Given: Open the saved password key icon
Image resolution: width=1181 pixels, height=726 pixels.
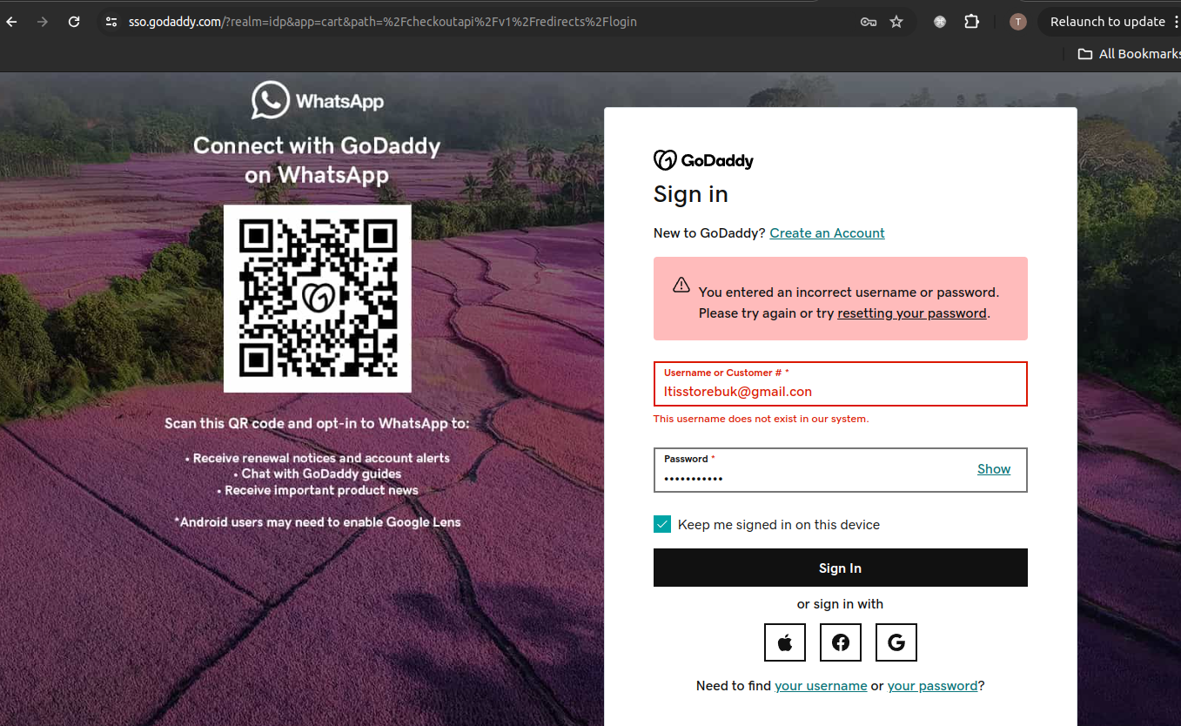Looking at the screenshot, I should pos(868,22).
